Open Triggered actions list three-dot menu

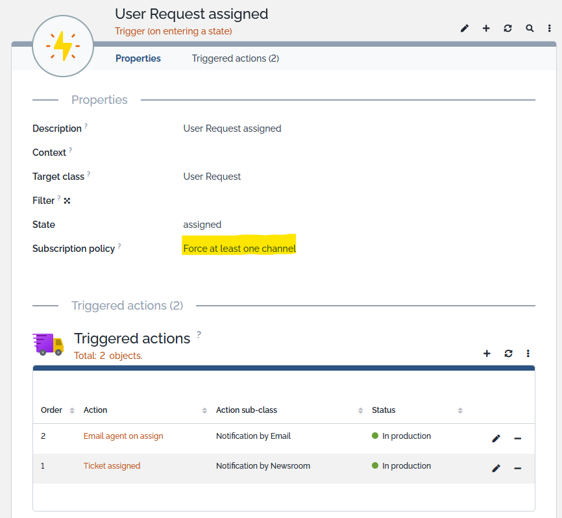tap(528, 354)
